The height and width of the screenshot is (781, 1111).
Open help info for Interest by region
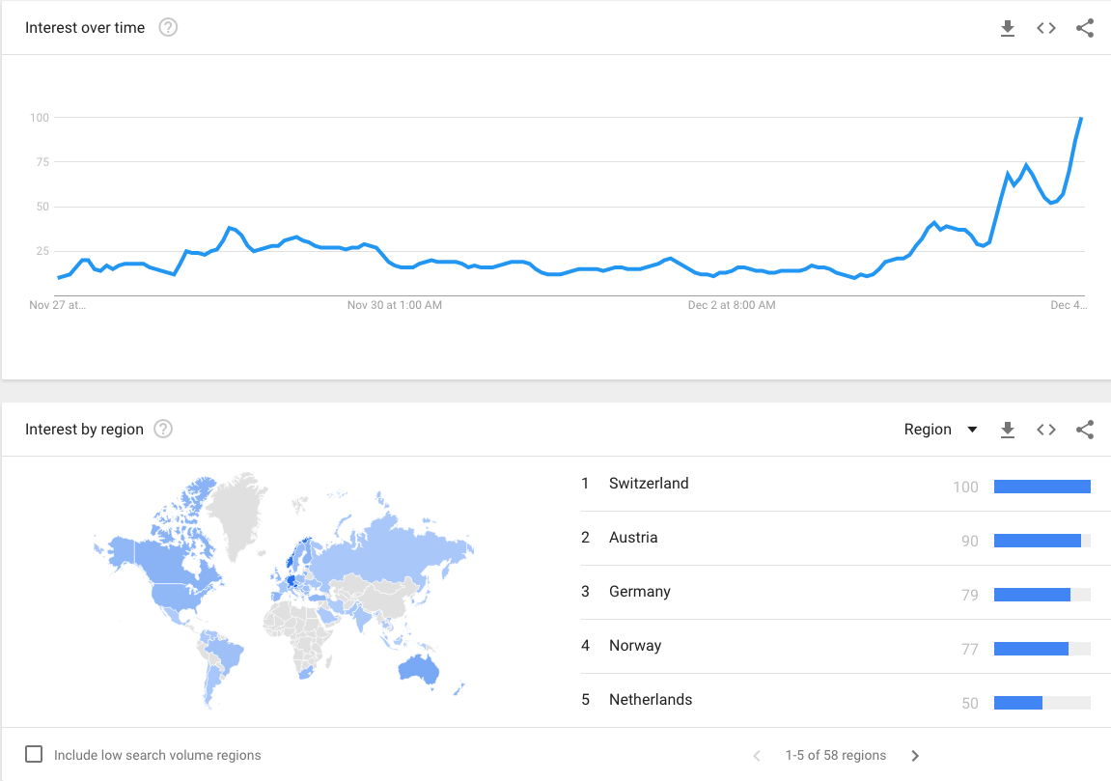coord(162,429)
